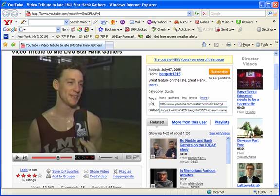Click the small-size video view icon
Screen dimensions: 280x196
pos(129,157)
